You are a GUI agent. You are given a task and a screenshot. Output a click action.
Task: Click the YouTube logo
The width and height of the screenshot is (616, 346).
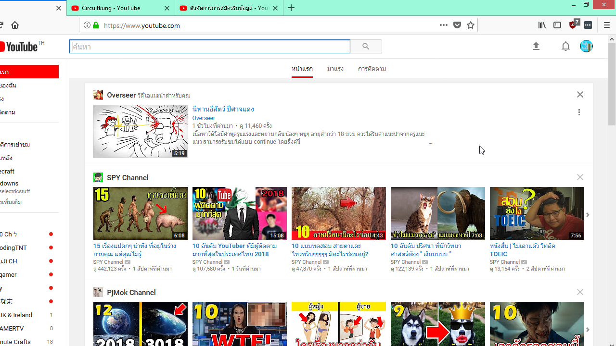click(x=19, y=46)
